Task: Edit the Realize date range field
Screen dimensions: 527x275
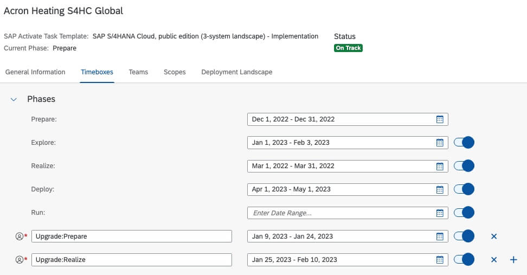Action: (348, 166)
